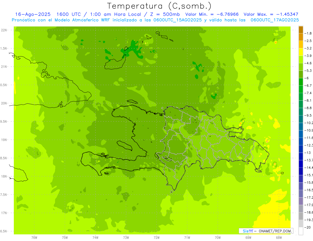Screen dimensions: 313x241
Task: Select the '71W' longitude label
Action: tap(187, 238)
